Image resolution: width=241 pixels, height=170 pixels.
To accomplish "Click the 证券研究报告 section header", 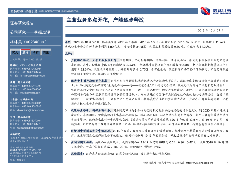I will click(x=22, y=23).
